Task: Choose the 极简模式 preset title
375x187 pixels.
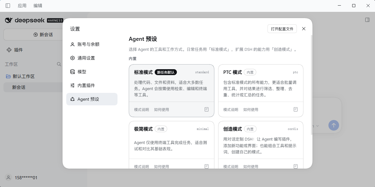Action: (143, 129)
